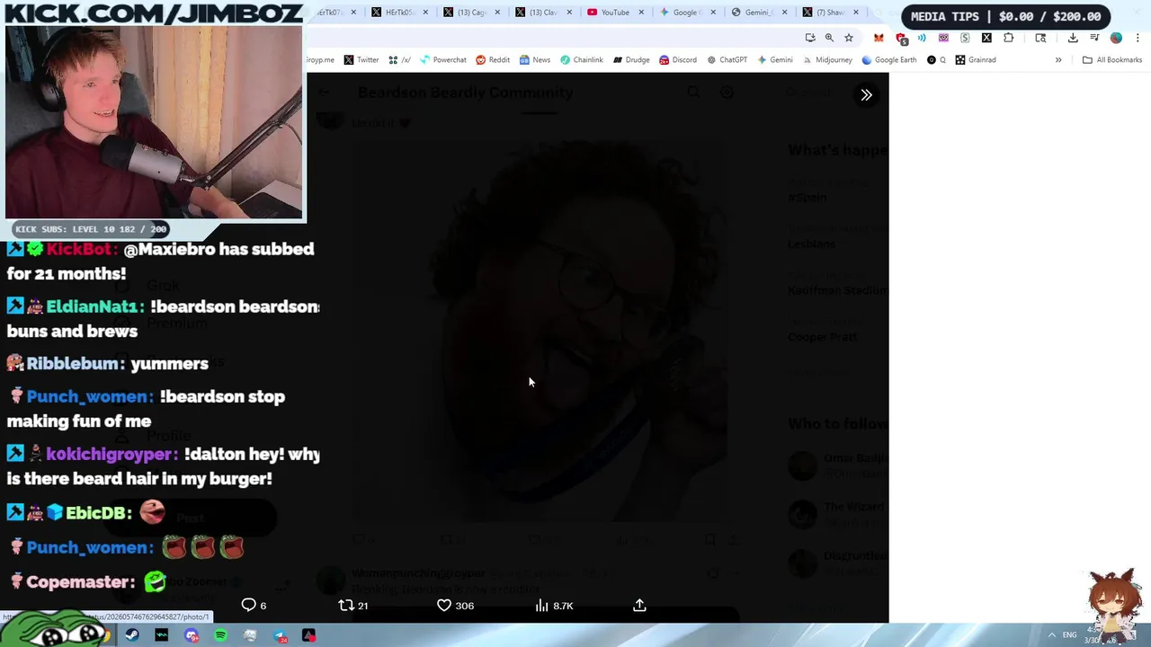1151x647 pixels.
Task: Open Telegram from the taskbar
Action: [280, 635]
